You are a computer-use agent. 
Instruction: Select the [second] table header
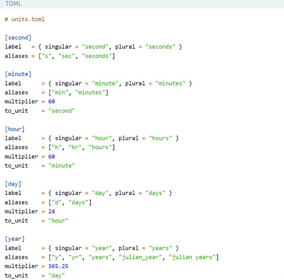tap(18, 37)
